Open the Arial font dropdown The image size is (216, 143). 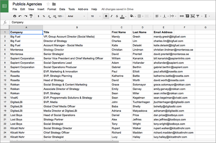[76, 16]
